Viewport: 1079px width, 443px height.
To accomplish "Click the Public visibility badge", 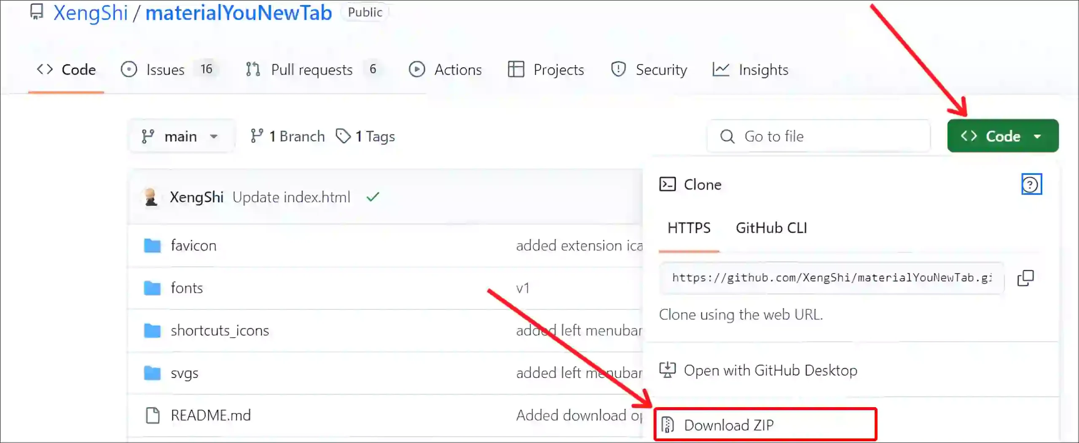I will (x=365, y=12).
